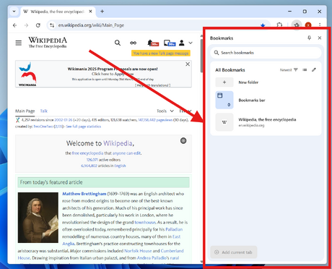Expand the user menu chevron
This screenshot has width=332, height=269.
click(191, 43)
